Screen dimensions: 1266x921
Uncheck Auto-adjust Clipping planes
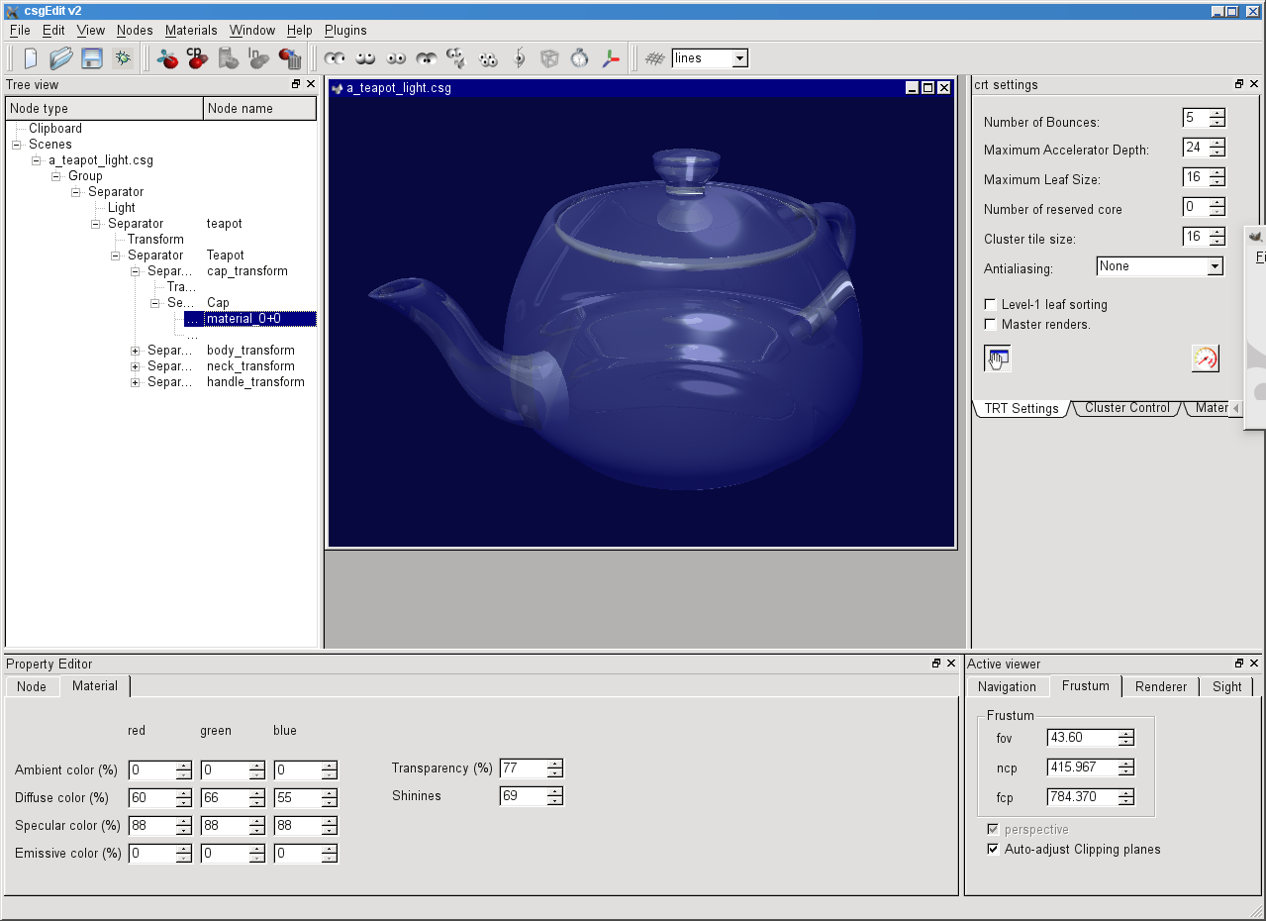tap(993, 850)
